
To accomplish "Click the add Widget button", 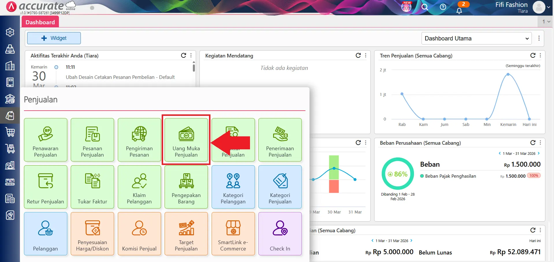I will [x=54, y=38].
